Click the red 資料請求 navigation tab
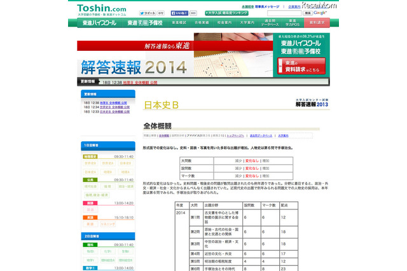 coord(317,23)
